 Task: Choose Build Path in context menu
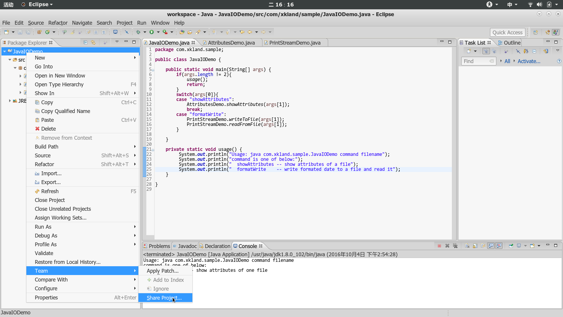click(x=83, y=146)
